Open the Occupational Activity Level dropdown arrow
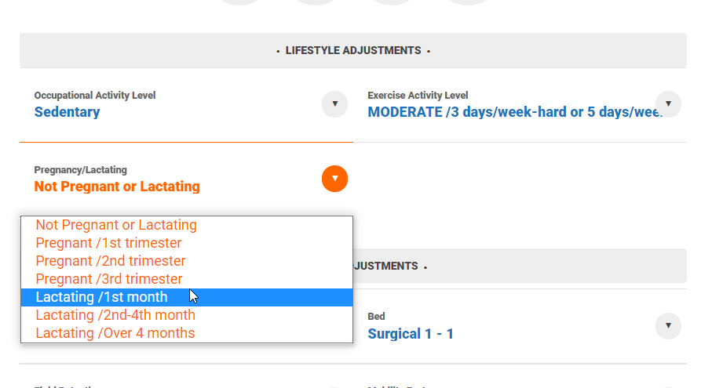712x388 pixels. click(334, 104)
